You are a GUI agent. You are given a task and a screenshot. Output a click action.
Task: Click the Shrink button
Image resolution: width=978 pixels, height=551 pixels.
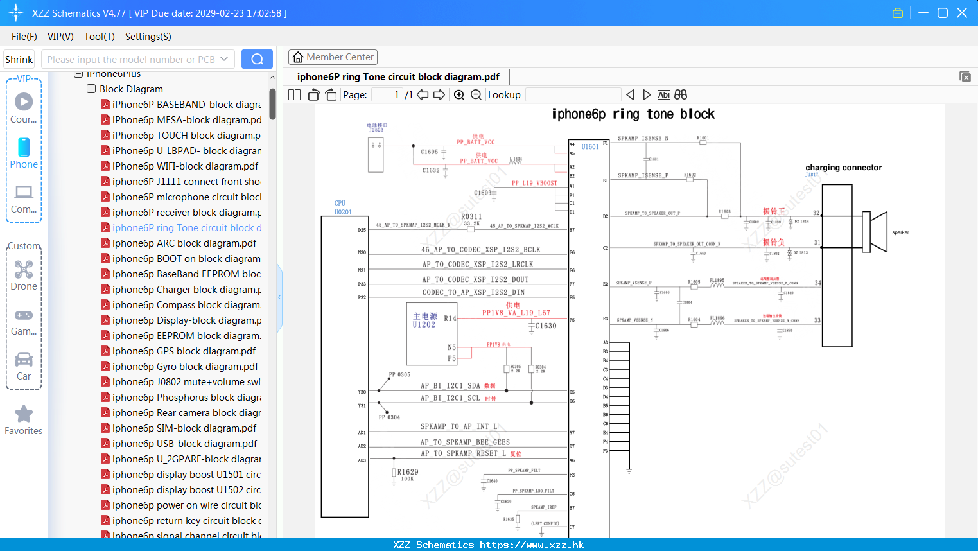click(x=19, y=59)
